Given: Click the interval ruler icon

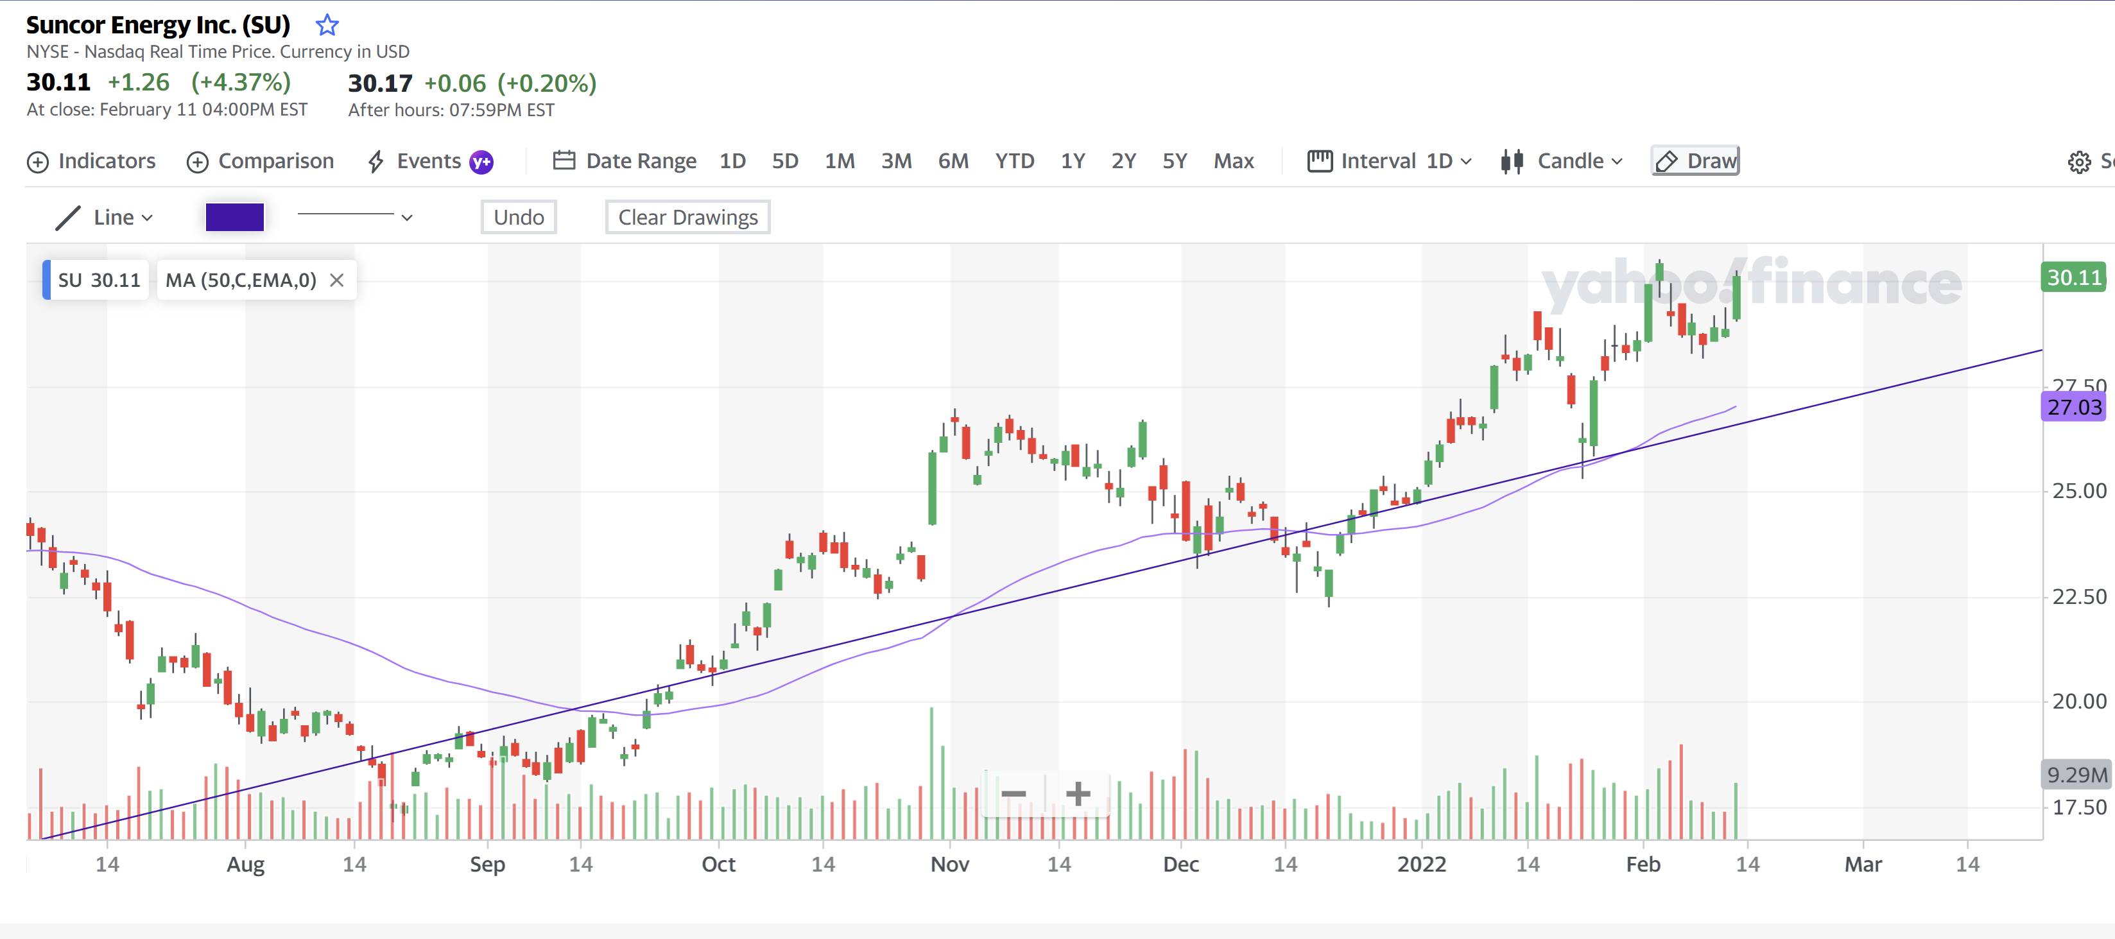Looking at the screenshot, I should pyautogui.click(x=1320, y=161).
